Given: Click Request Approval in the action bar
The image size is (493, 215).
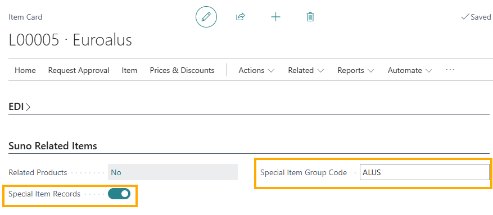Looking at the screenshot, I should 79,71.
